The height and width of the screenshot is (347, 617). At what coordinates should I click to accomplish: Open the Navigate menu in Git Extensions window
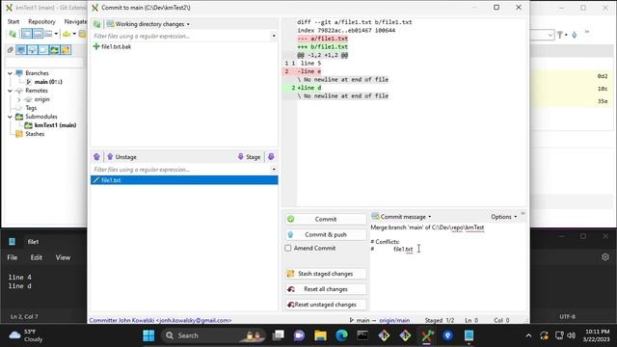75,21
